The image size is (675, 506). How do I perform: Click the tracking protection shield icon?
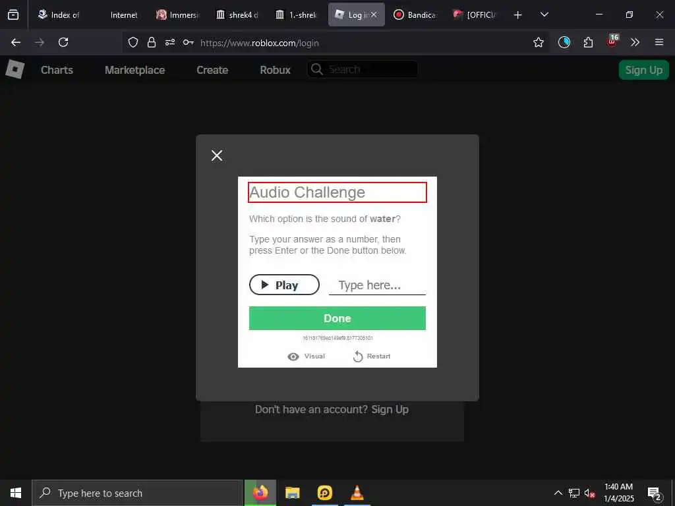click(133, 42)
